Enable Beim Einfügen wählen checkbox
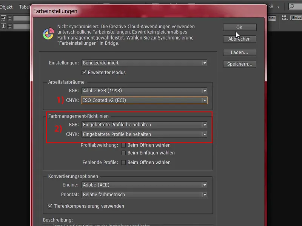The image size is (302, 226). pyautogui.click(x=123, y=153)
